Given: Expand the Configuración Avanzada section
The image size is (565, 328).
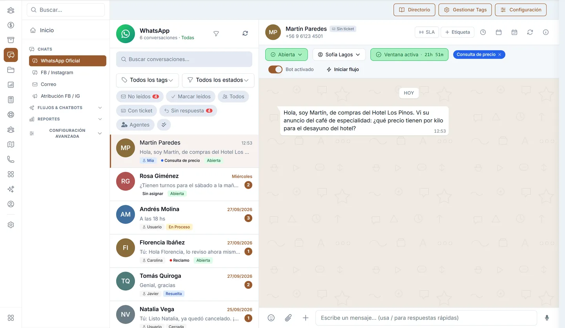Looking at the screenshot, I should coord(66,133).
